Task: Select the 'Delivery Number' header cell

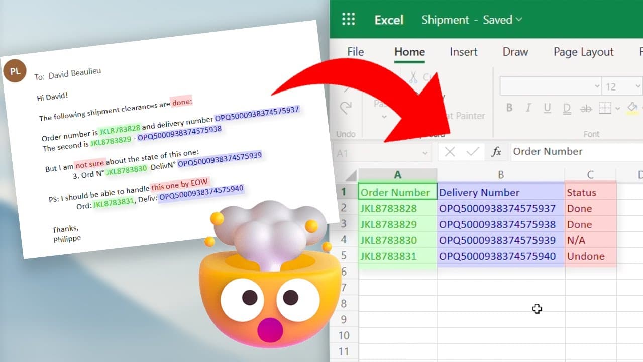Action: pyautogui.click(x=501, y=192)
